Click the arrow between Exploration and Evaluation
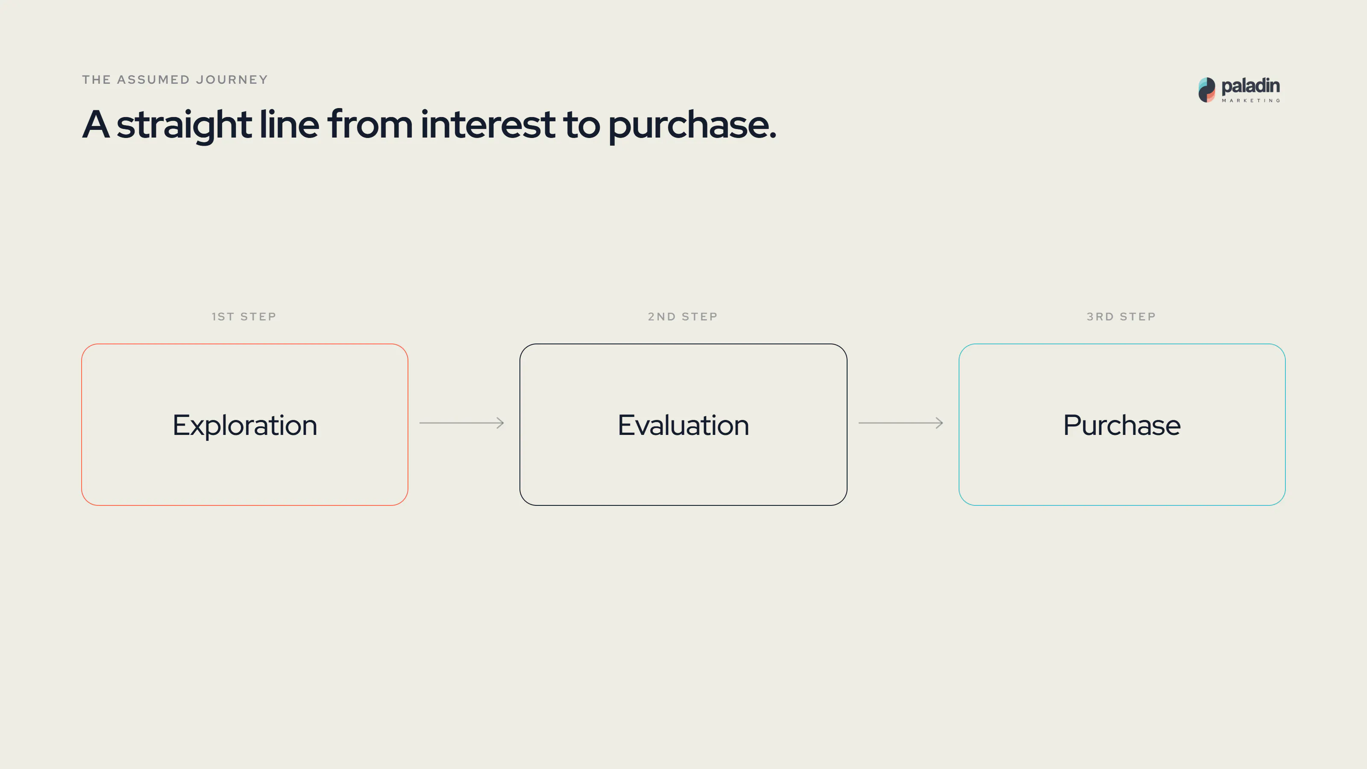Image resolution: width=1367 pixels, height=769 pixels. pyautogui.click(x=462, y=423)
